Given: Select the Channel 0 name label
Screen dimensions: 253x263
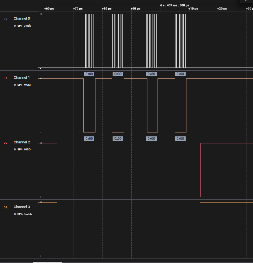Looking at the screenshot, I should [22, 18].
